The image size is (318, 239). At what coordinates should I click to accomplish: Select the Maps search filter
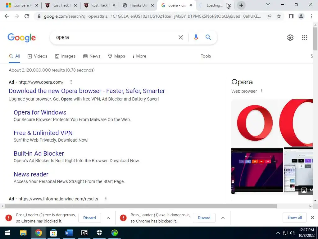pos(117,56)
